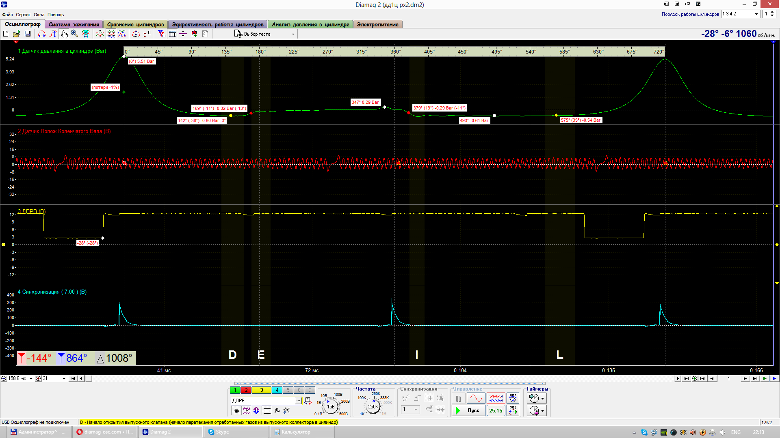780x438 pixels.
Task: Click the overlay channels icon
Action: (100, 34)
